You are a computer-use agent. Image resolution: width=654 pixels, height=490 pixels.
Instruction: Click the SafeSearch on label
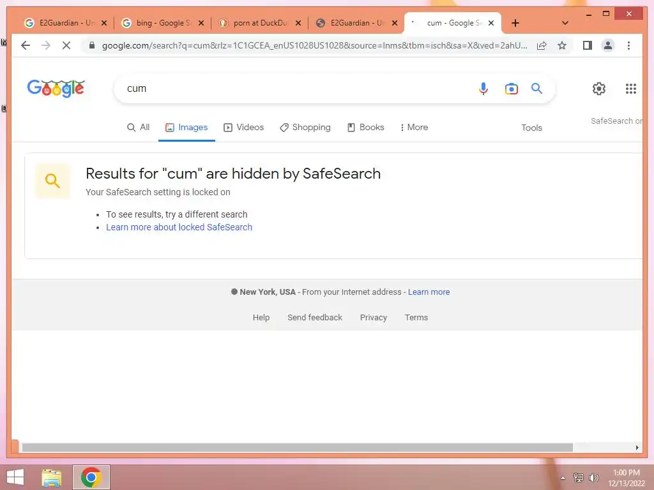616,121
